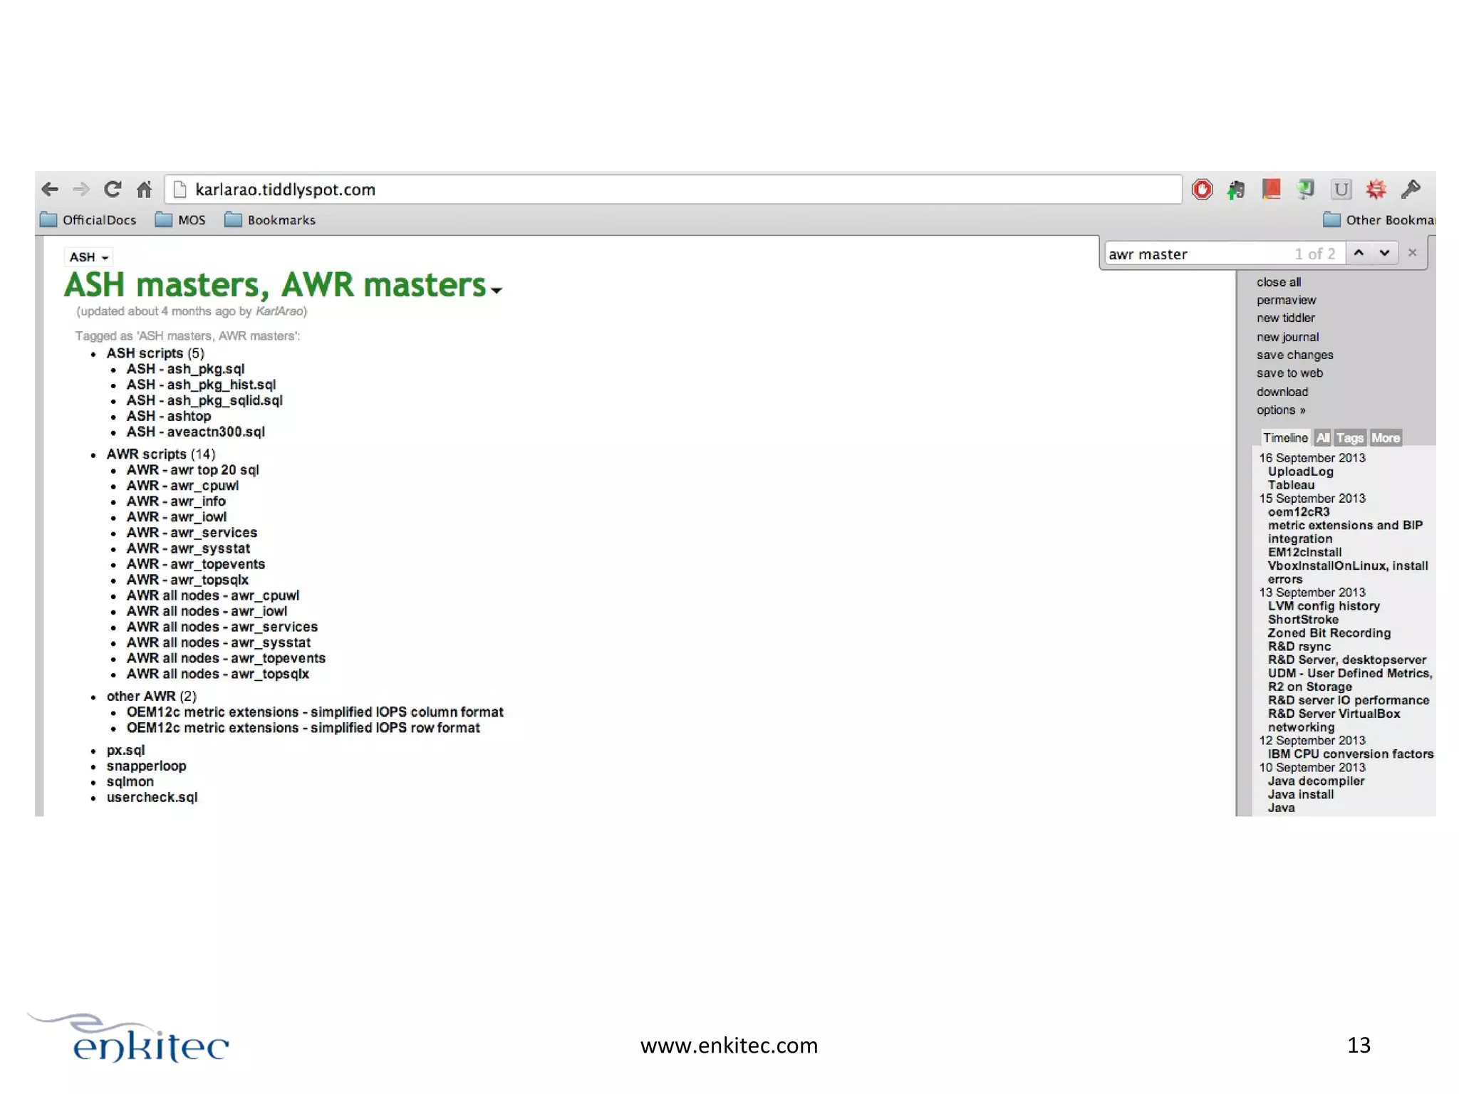Switch to the Tags tab
1459x1094 pixels.
(x=1349, y=438)
